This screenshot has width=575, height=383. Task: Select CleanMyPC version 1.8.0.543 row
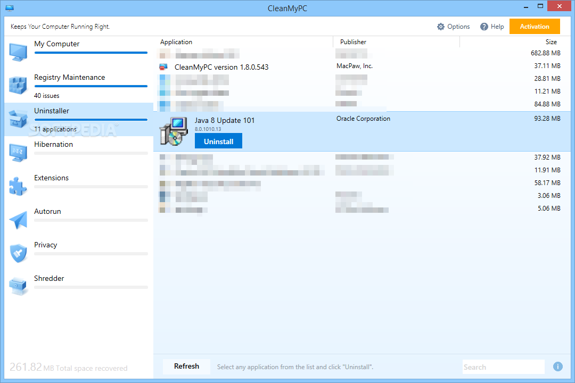(x=363, y=67)
